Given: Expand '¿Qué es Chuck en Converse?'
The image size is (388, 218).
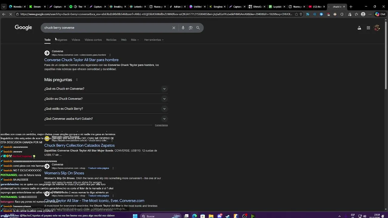Looking at the screenshot, I should click(x=106, y=89).
